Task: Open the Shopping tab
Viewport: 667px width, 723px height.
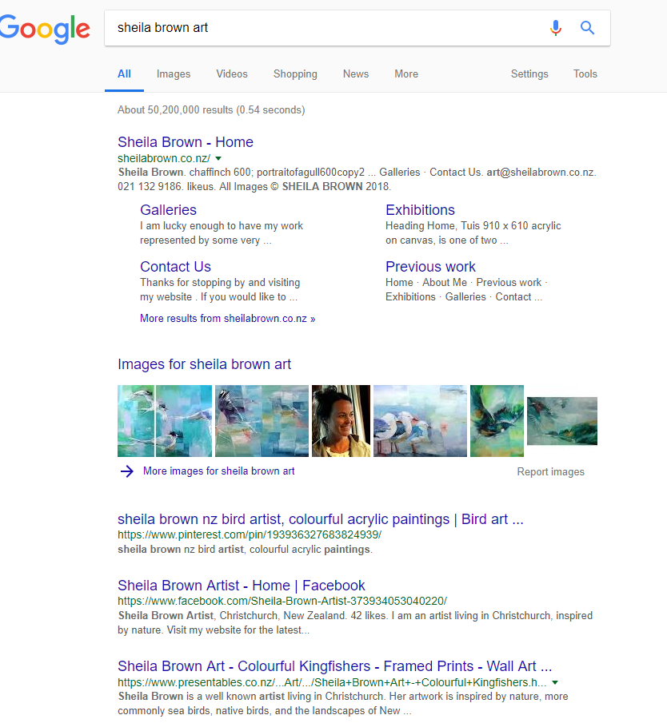Action: point(295,73)
